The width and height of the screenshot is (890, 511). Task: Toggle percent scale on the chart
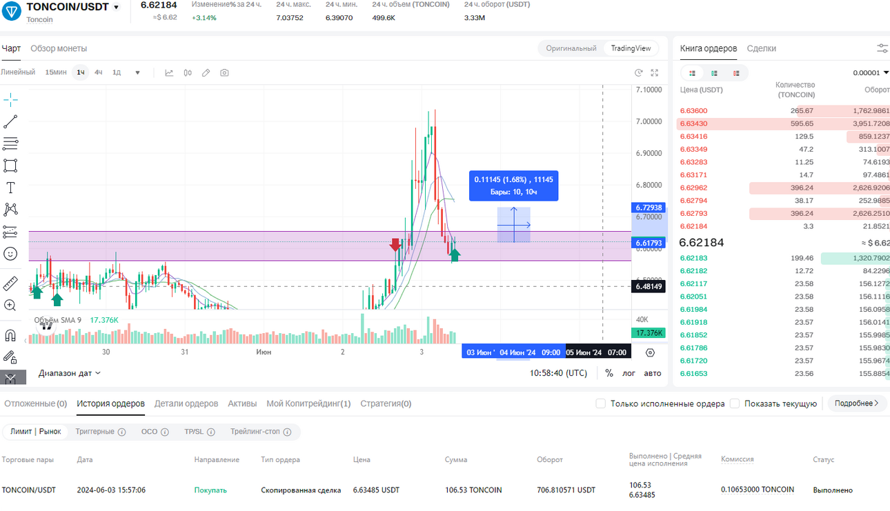tap(609, 373)
